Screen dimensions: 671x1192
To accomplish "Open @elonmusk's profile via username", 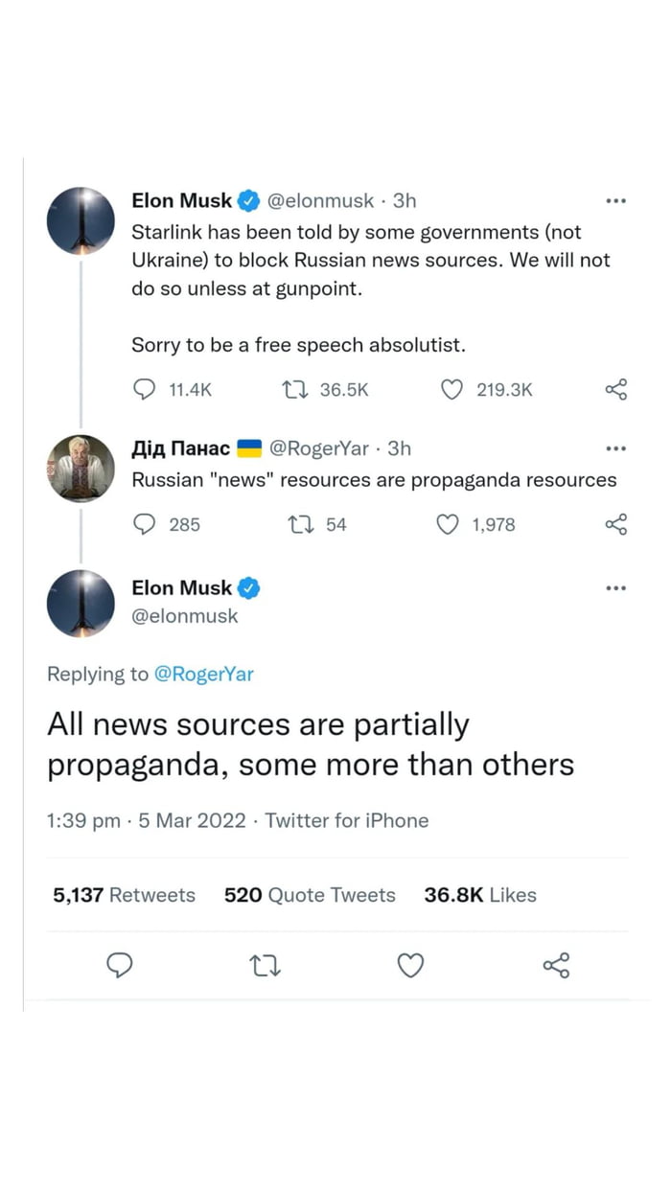I will coord(319,200).
